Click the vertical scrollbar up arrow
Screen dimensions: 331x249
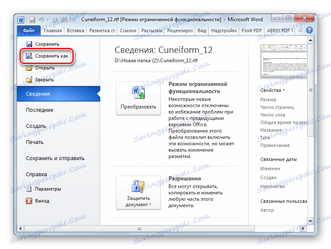point(310,40)
